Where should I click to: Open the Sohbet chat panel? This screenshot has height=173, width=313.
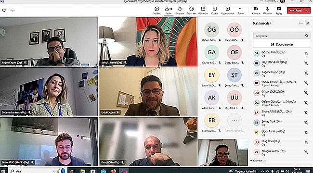coord(156,11)
